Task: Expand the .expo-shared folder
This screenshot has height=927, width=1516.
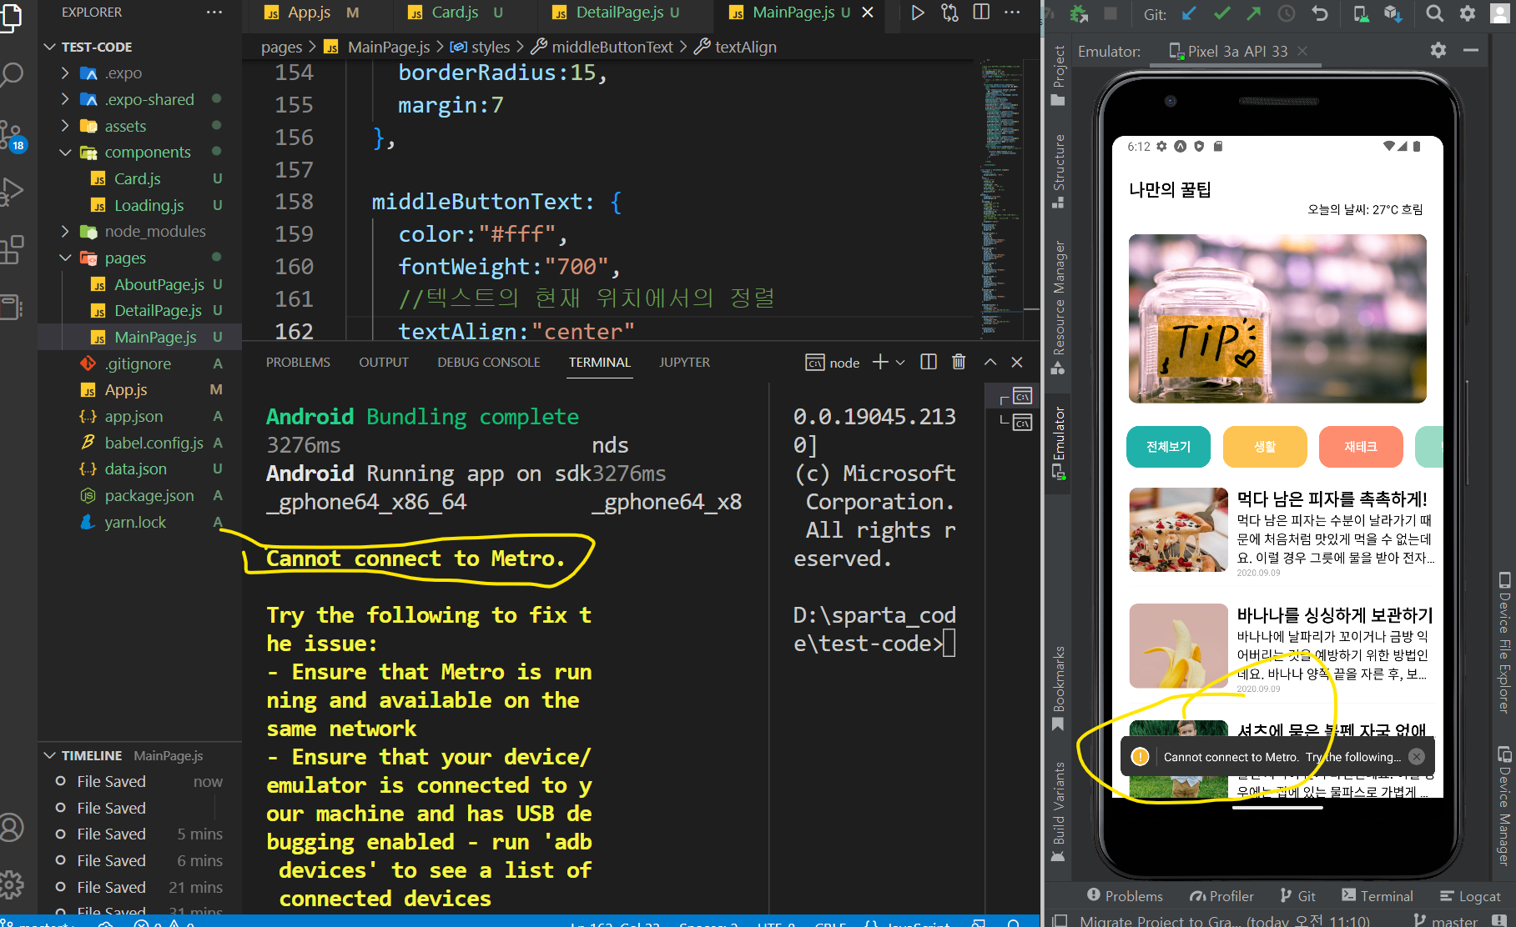Action: (x=65, y=99)
